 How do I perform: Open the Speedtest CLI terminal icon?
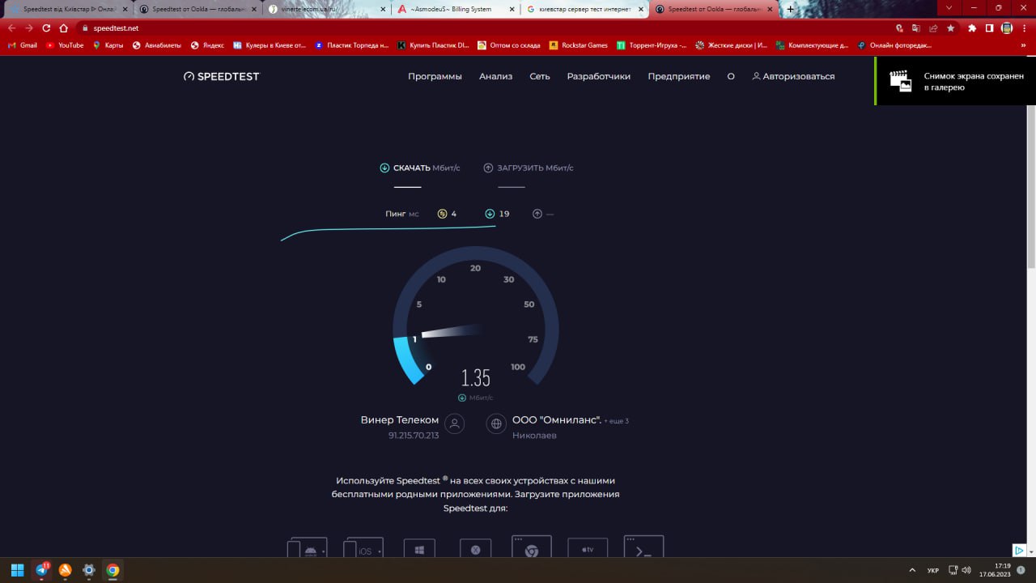pyautogui.click(x=643, y=547)
